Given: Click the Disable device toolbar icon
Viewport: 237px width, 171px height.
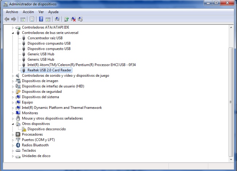Looking at the screenshot, I should [80, 19].
